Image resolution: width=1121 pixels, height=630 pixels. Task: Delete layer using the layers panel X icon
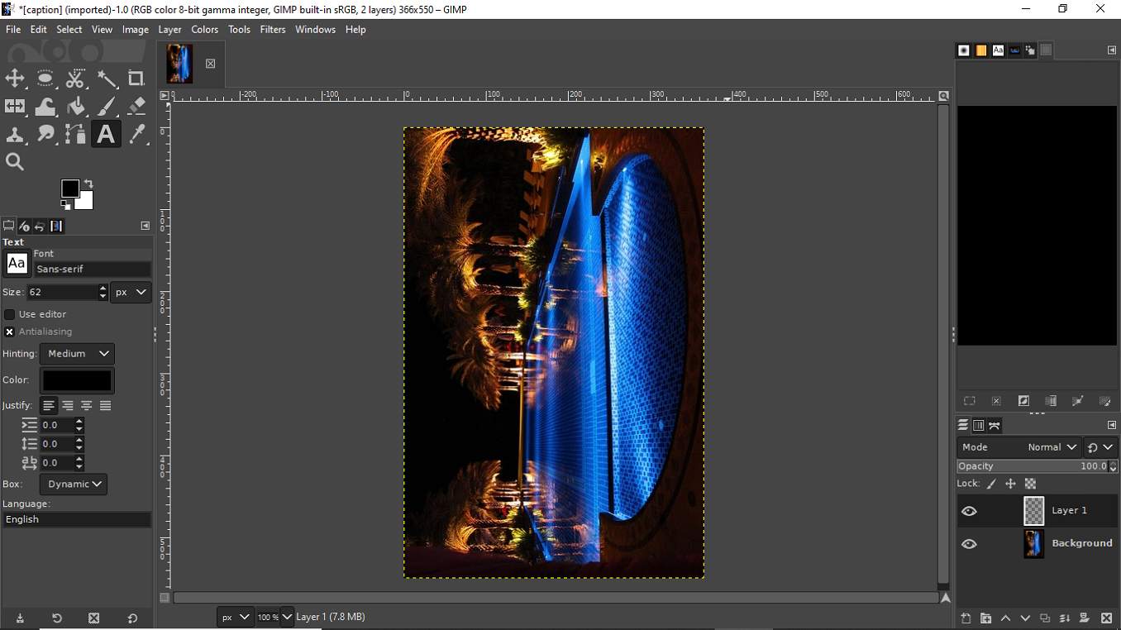click(1106, 618)
